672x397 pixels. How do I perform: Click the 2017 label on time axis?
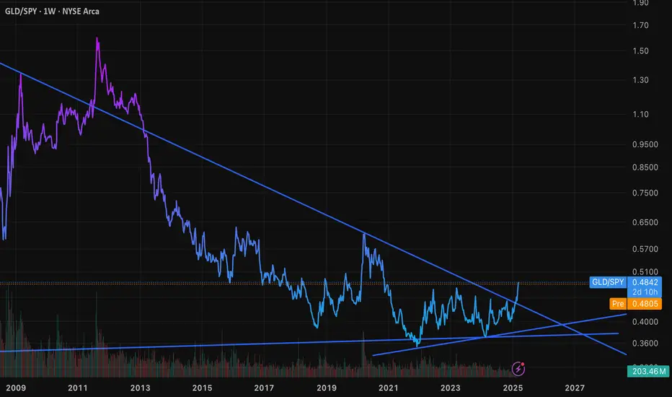(264, 388)
